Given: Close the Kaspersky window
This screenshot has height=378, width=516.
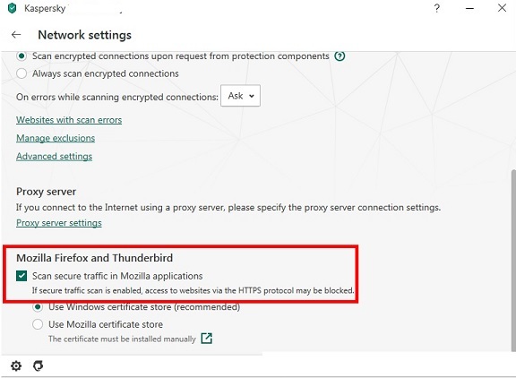Looking at the screenshot, I should tap(502, 8).
